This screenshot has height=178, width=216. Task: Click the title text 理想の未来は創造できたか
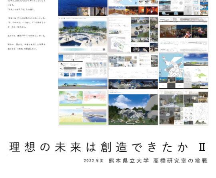(x=98, y=147)
